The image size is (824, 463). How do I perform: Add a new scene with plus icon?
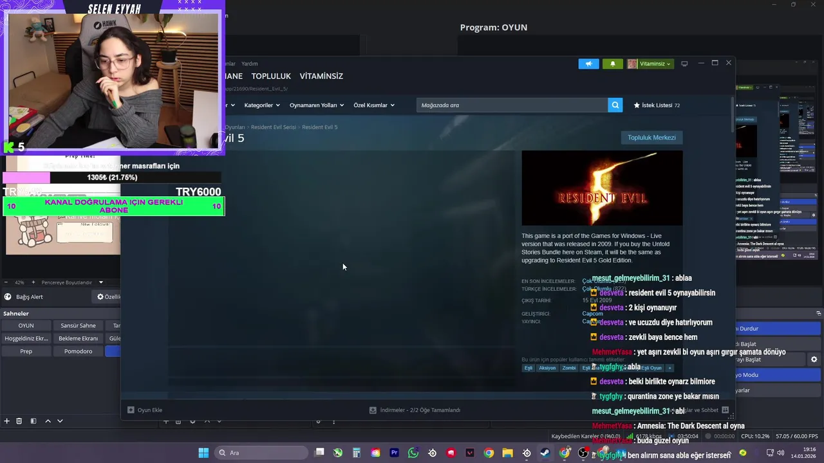pos(6,421)
